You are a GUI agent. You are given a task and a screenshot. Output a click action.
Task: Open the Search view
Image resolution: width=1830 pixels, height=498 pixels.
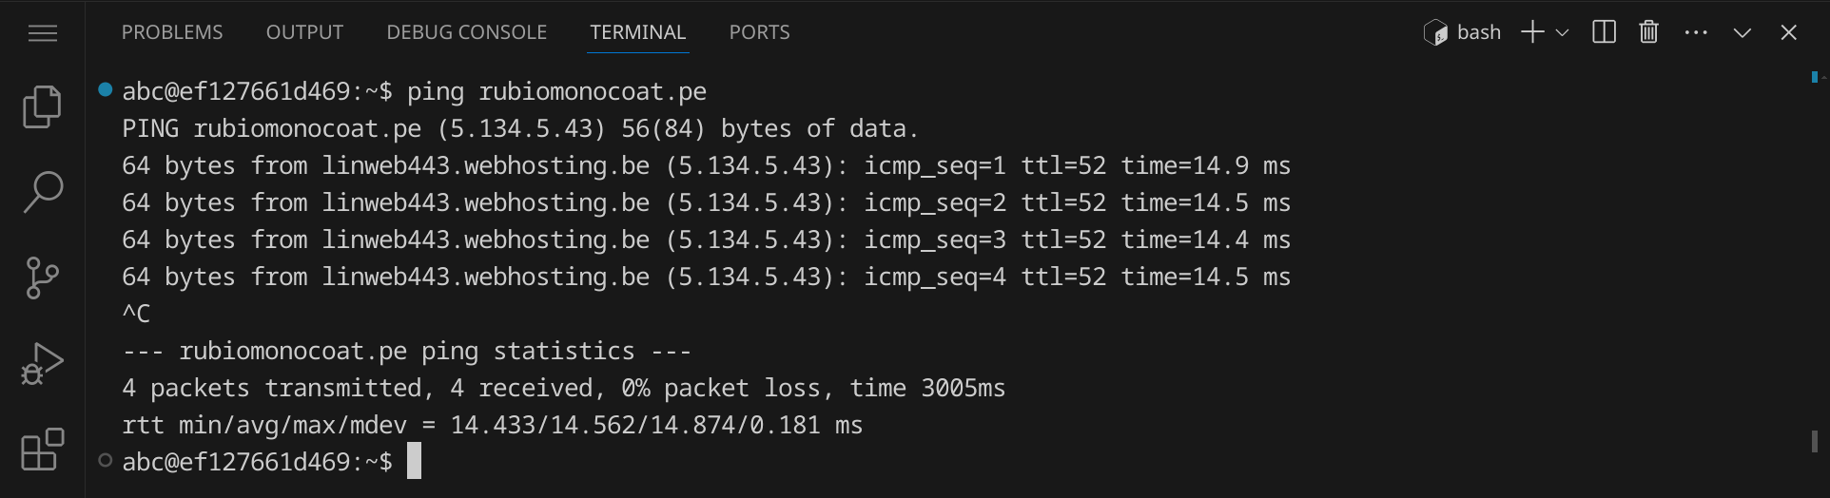(x=43, y=192)
